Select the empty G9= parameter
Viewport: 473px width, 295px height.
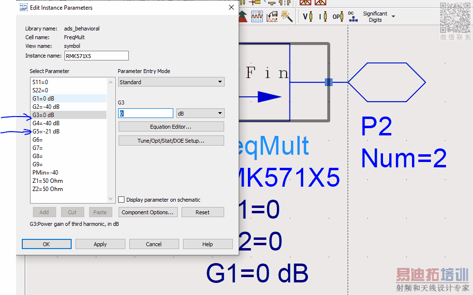click(x=69, y=164)
